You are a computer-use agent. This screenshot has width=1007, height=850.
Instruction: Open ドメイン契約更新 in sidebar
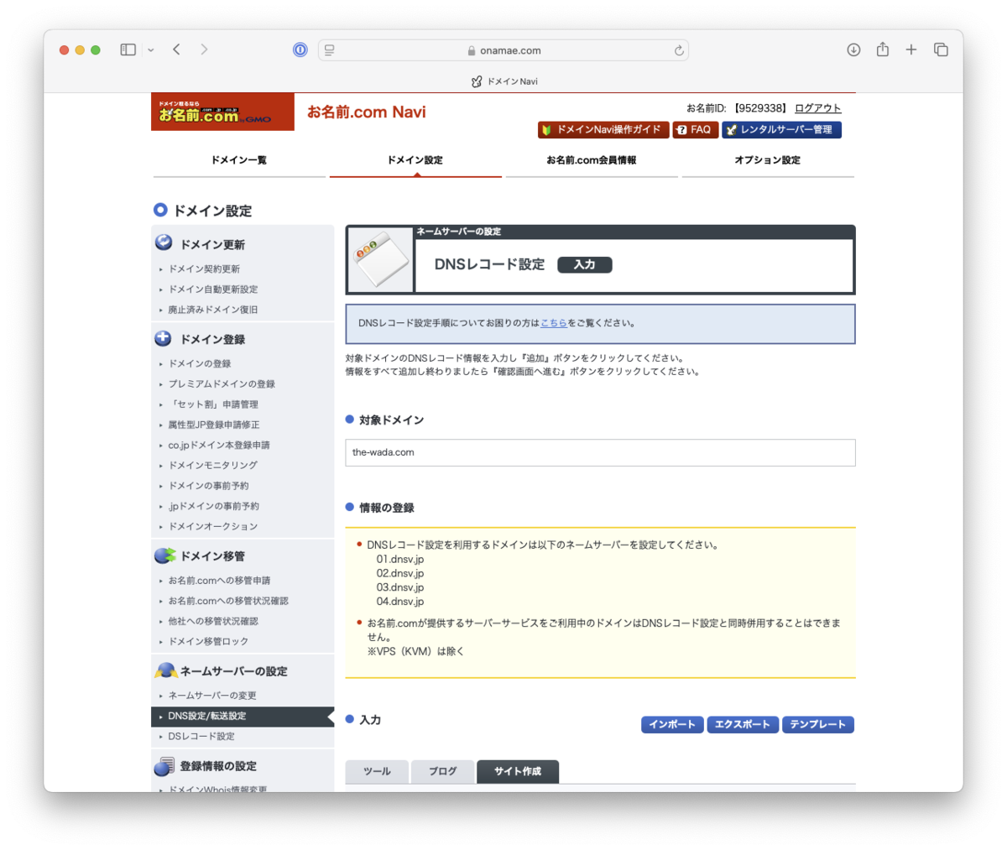pyautogui.click(x=204, y=269)
